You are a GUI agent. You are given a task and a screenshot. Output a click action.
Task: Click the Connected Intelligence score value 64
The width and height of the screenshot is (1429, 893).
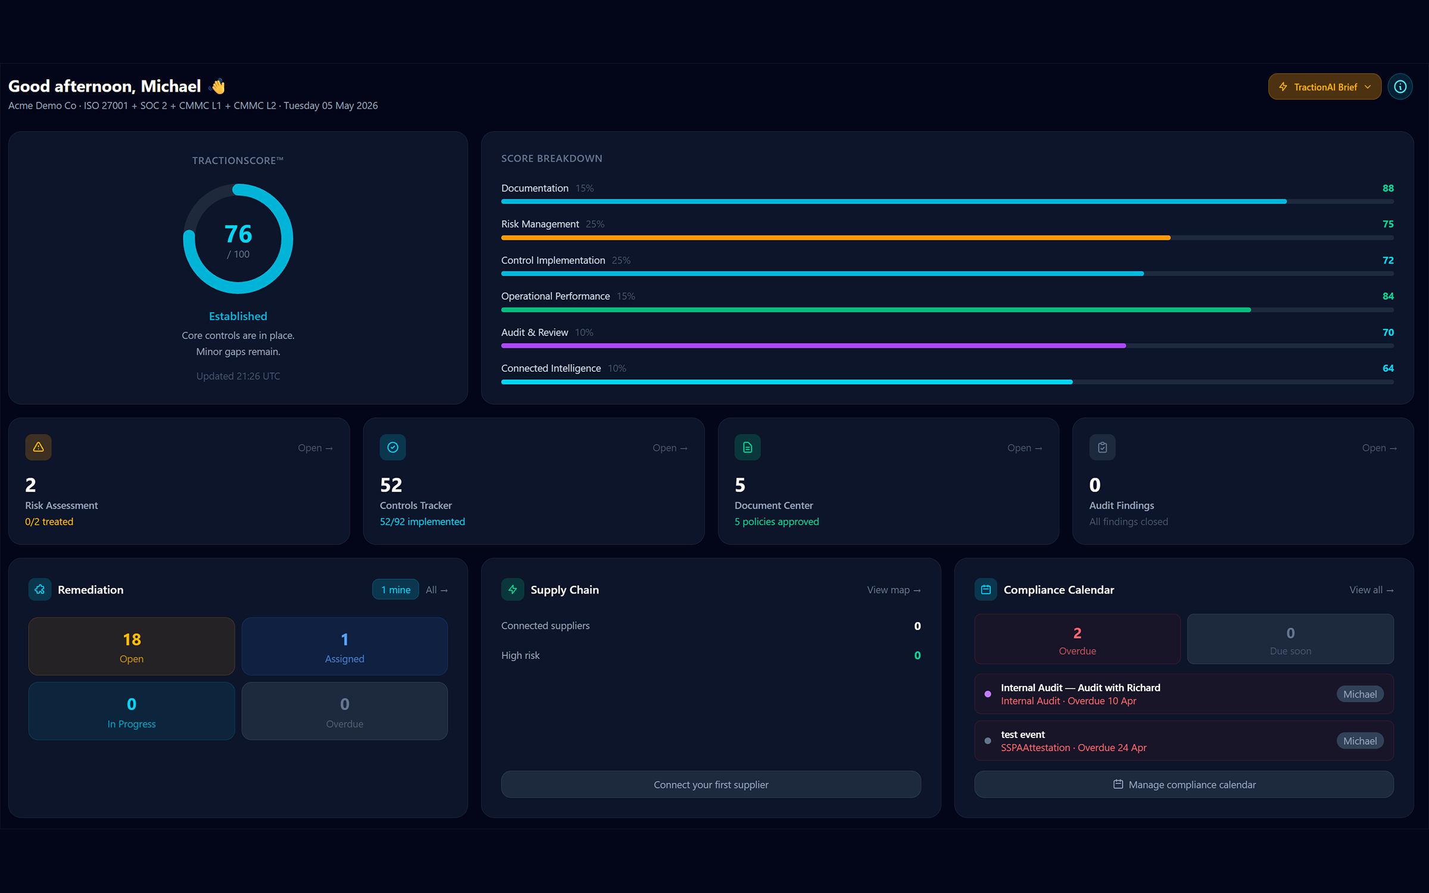click(1388, 369)
